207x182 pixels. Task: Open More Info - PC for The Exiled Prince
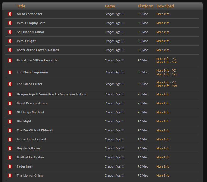(166, 82)
